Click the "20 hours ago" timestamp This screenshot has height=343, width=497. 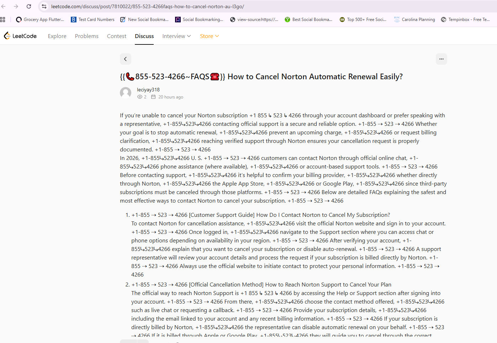pos(171,97)
